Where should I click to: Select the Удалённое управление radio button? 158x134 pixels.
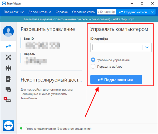(93, 60)
